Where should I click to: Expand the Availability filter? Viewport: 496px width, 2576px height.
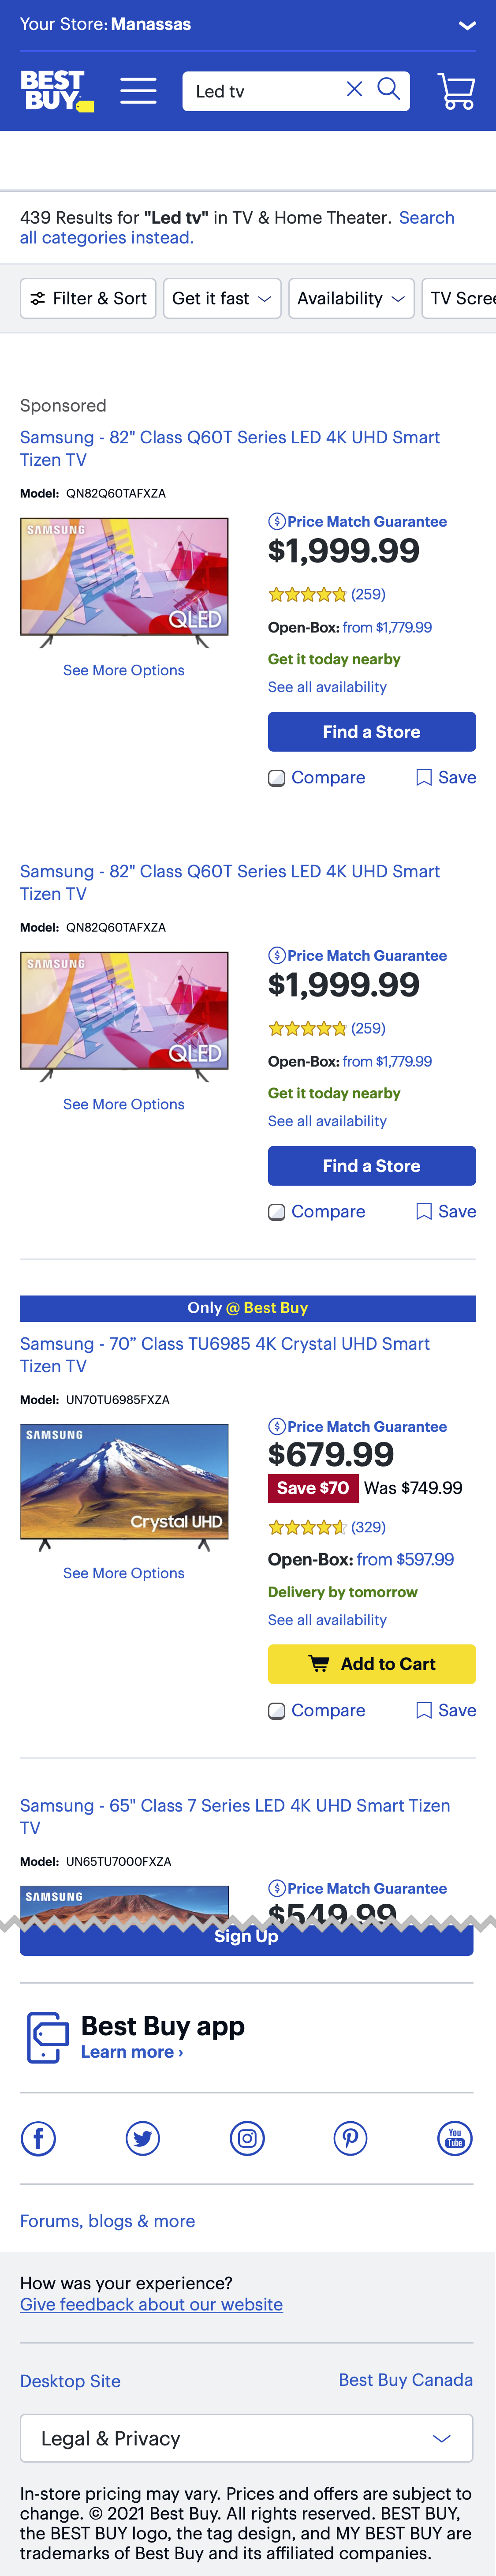pyautogui.click(x=351, y=298)
